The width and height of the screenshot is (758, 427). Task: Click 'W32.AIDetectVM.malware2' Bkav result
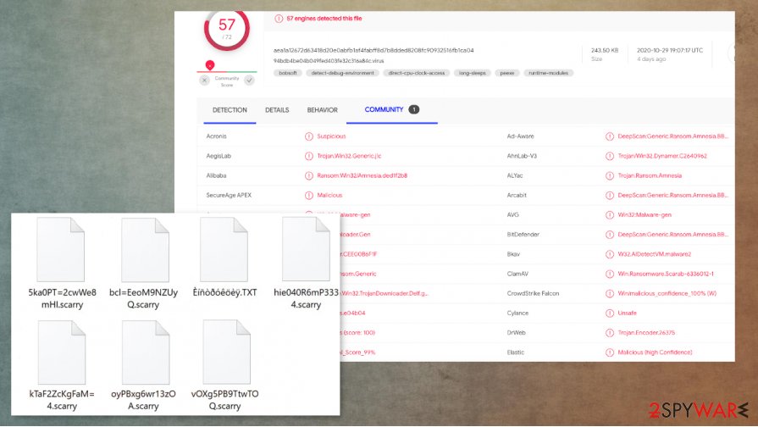point(655,254)
